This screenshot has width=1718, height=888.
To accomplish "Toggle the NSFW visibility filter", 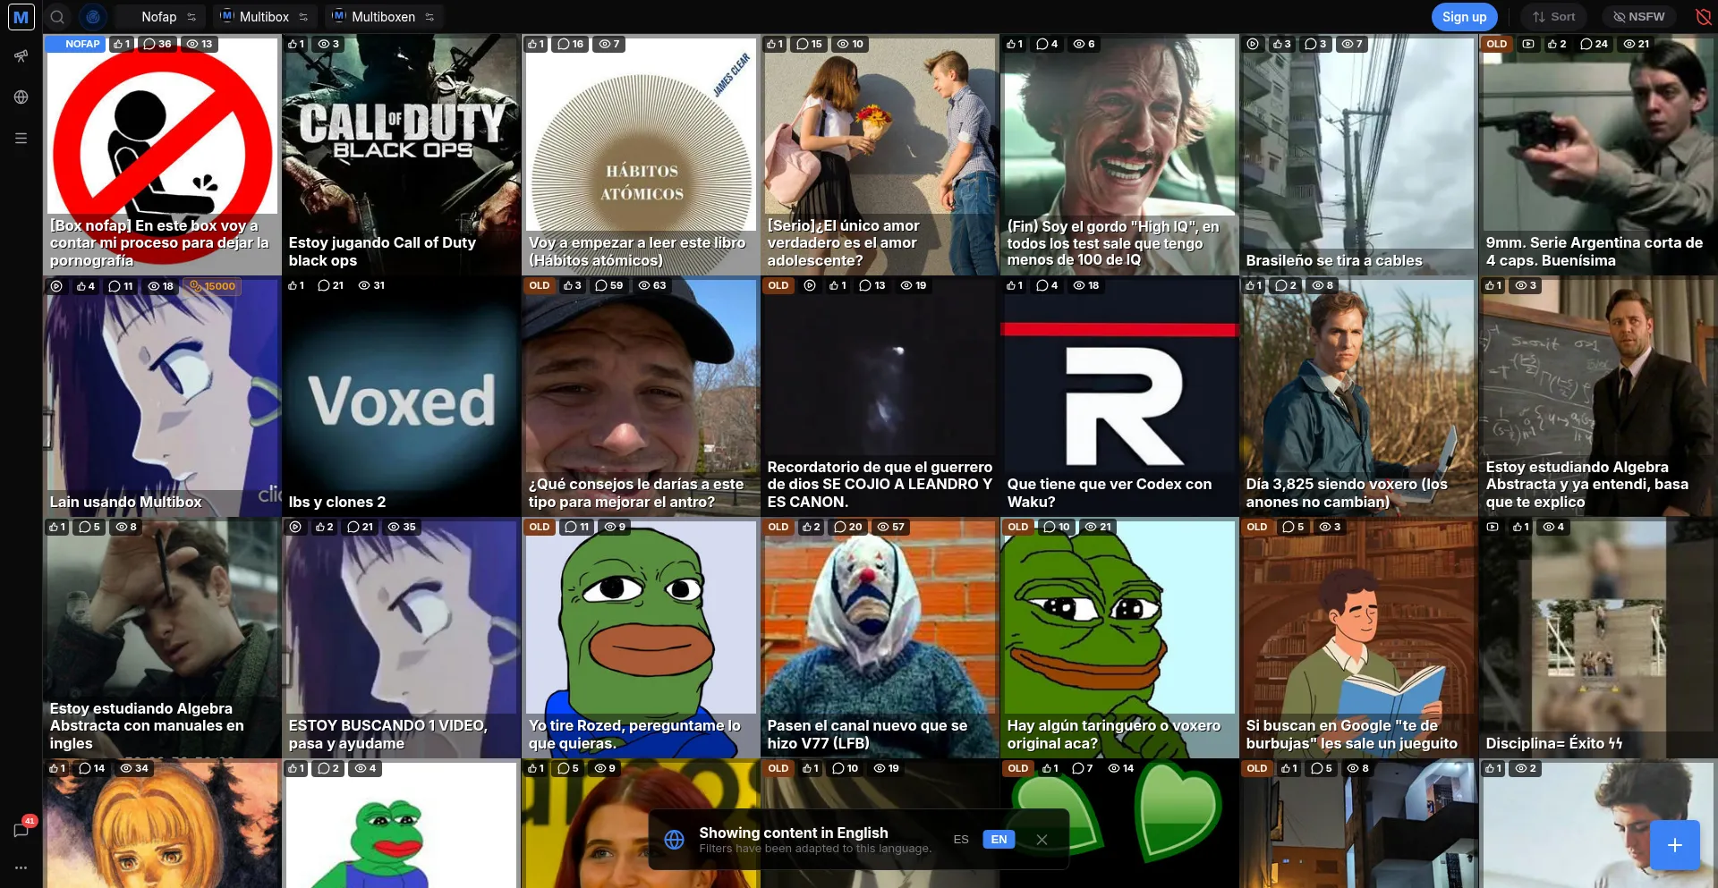I will 1639,17.
